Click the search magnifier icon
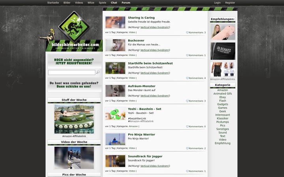This screenshot has width=284, height=177. [x=98, y=72]
